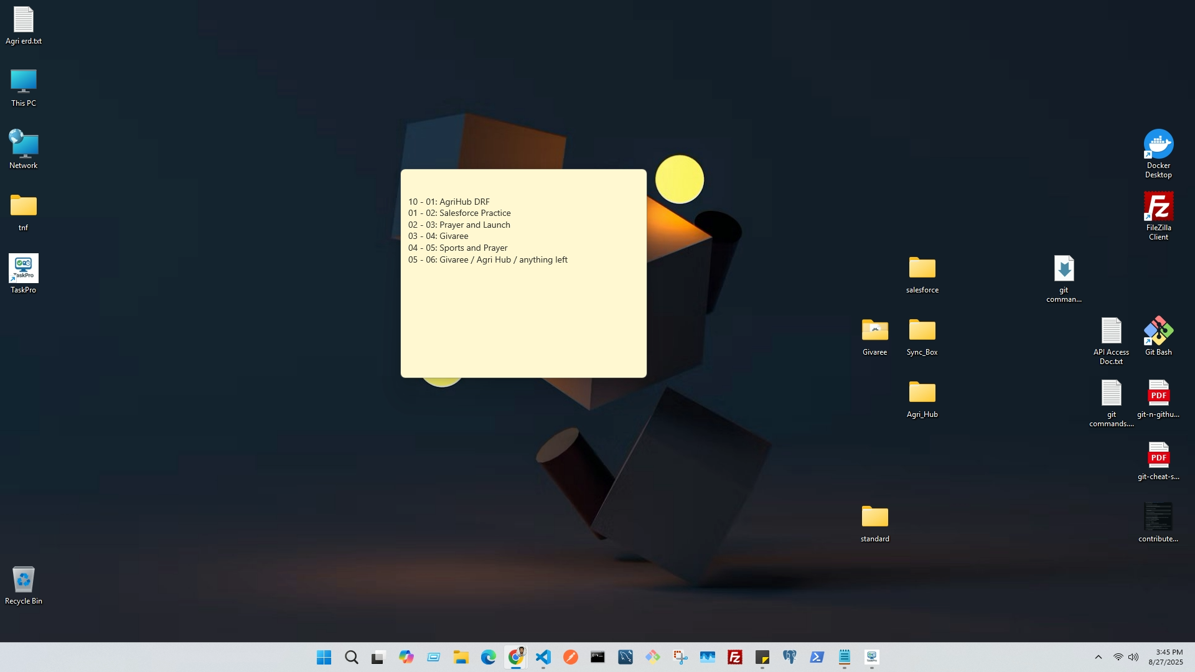
Task: Open Visual Studio Code from taskbar
Action: point(543,657)
